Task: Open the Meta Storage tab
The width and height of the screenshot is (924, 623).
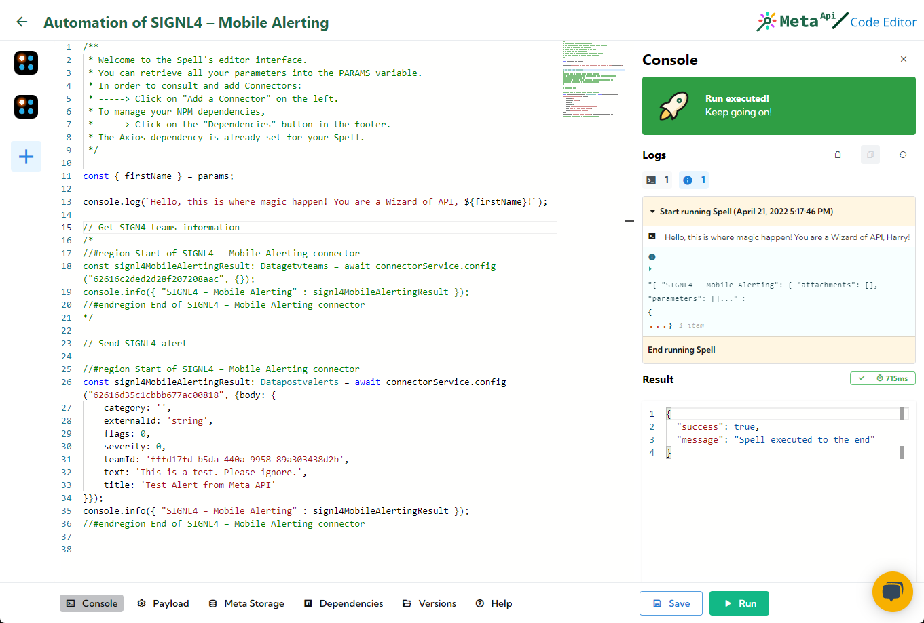Action: (x=246, y=603)
